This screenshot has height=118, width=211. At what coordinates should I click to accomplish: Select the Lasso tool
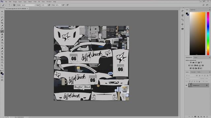(2, 17)
